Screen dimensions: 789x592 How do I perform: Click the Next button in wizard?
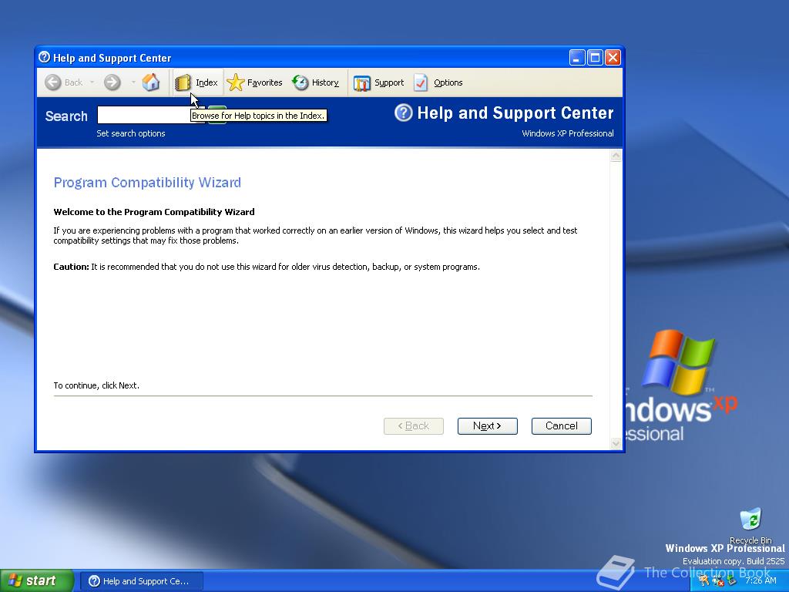[x=487, y=425]
